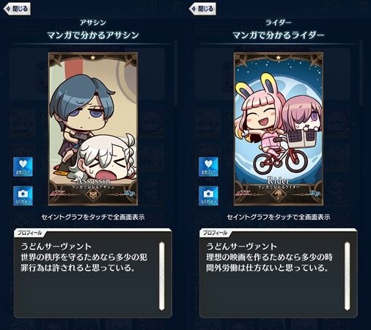View Assassin saint graph fullscreen

[x=93, y=129]
